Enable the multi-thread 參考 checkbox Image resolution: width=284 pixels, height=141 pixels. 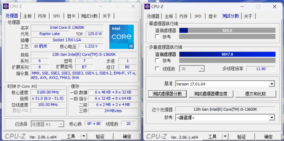(x=157, y=60)
